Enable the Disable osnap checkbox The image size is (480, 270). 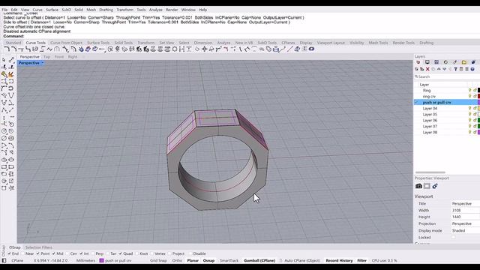(190, 253)
